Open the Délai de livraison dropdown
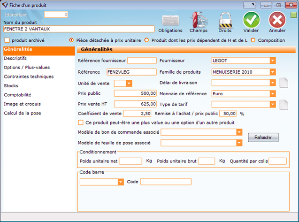Image resolution: width=299 pixels, height=222 pixels. click(273, 83)
